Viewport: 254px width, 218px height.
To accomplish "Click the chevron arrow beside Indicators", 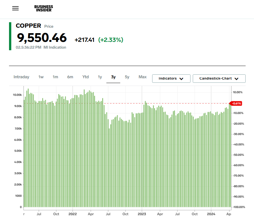I will pos(181,79).
